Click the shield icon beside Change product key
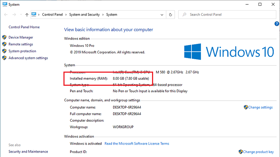This screenshot has height=157, width=280. pos(241,152)
